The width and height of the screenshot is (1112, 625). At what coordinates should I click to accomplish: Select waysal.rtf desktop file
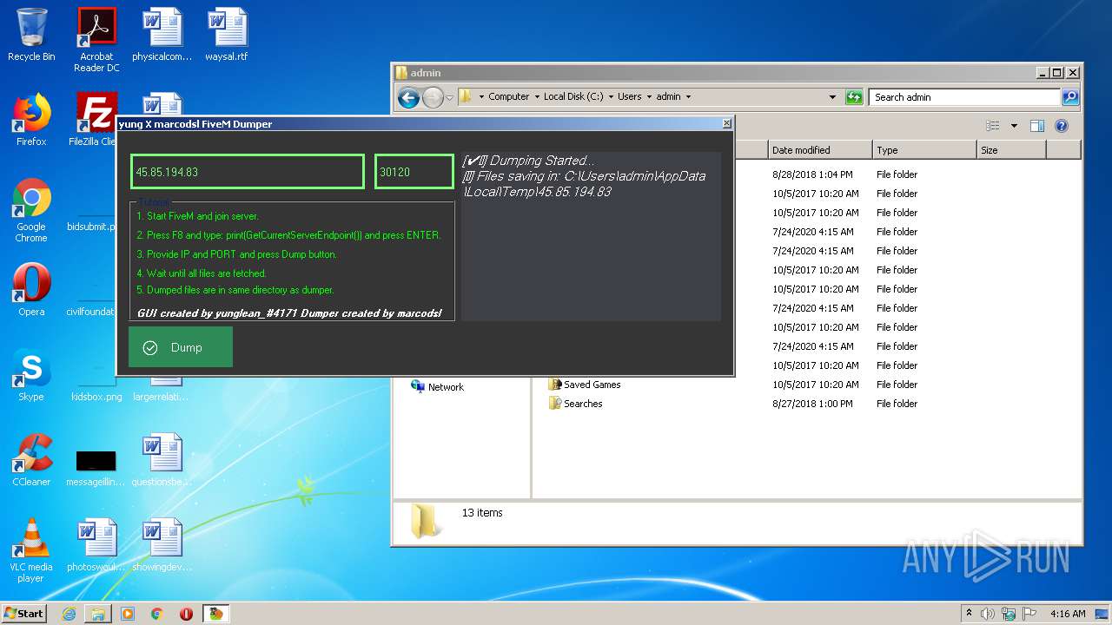point(227,35)
